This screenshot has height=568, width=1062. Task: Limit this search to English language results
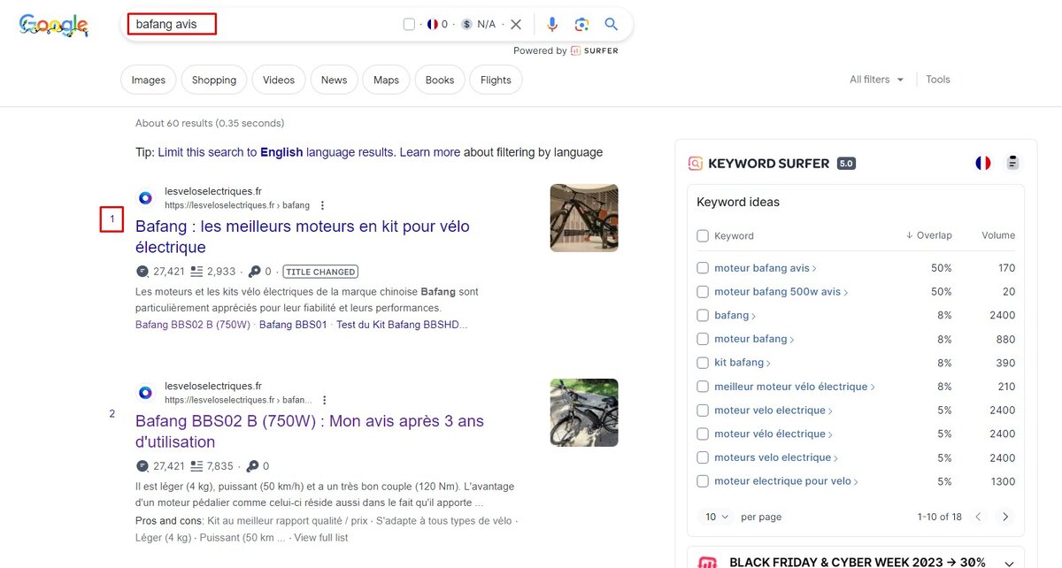[x=276, y=152]
